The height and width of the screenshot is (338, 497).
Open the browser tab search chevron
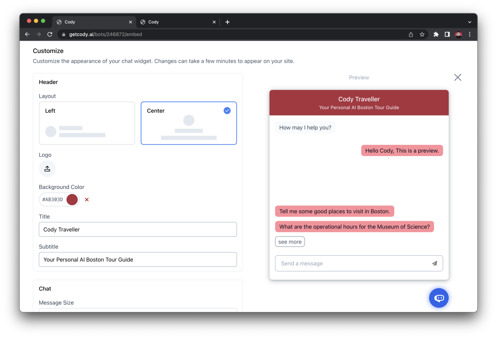coord(469,22)
